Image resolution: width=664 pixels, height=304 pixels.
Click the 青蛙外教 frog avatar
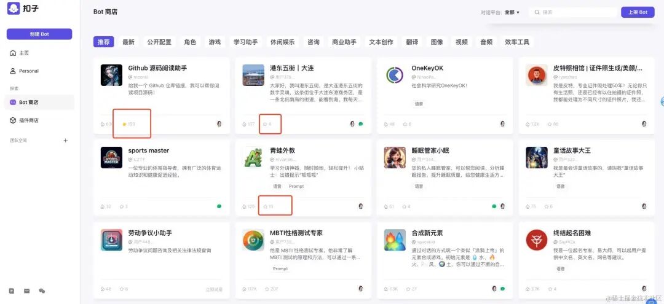coord(253,158)
